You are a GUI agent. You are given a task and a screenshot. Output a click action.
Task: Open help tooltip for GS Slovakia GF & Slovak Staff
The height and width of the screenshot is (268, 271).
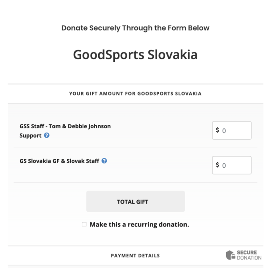(104, 161)
